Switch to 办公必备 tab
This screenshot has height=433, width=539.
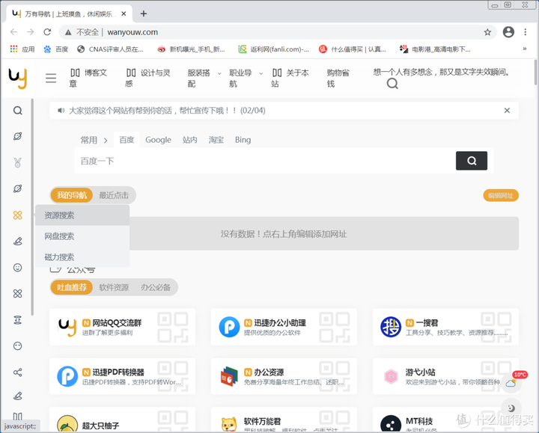tap(156, 287)
